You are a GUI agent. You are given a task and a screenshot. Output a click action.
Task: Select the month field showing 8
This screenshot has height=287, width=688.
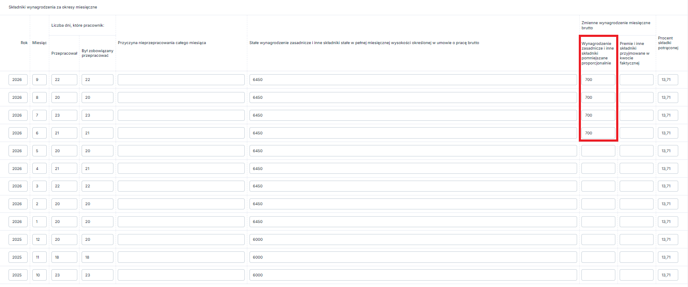tap(40, 98)
